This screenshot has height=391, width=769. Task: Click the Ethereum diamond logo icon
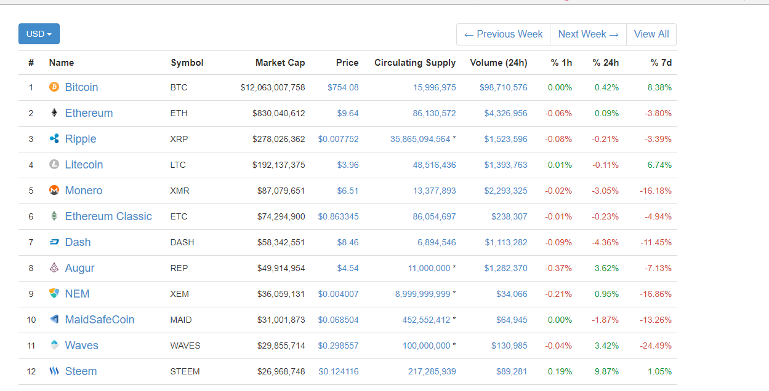pyautogui.click(x=54, y=113)
